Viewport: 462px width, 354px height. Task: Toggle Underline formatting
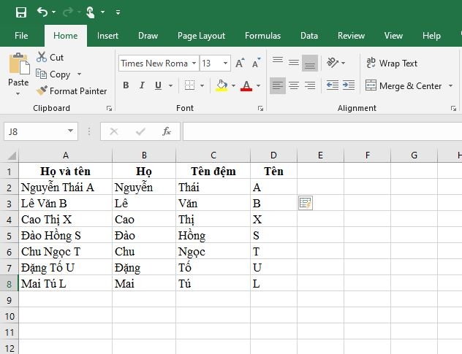[158, 85]
